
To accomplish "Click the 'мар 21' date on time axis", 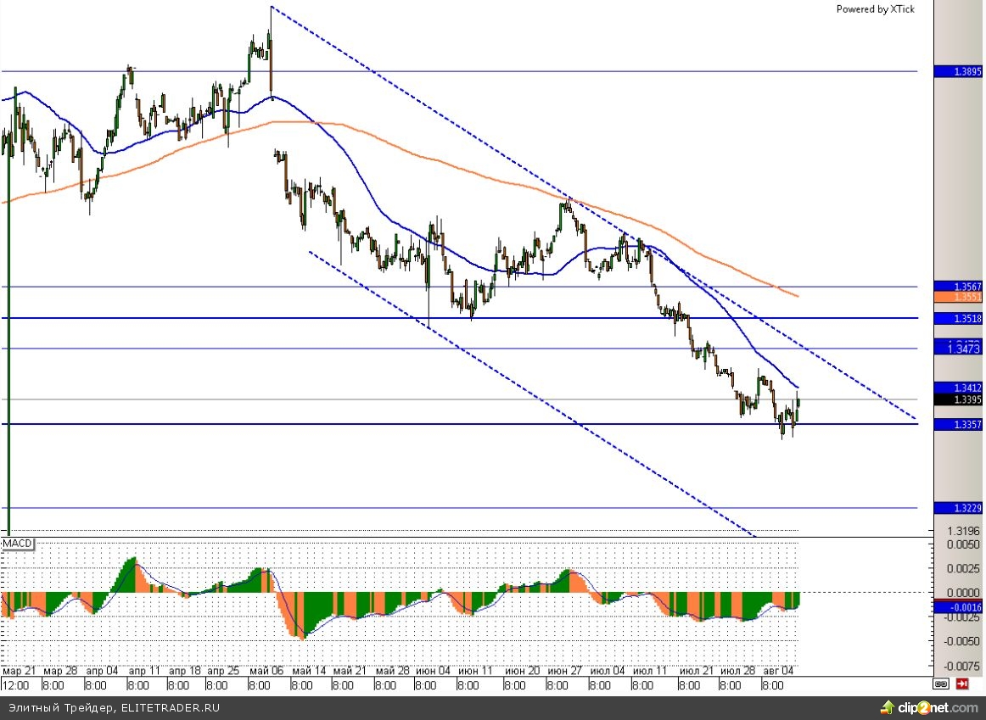I will tap(18, 670).
